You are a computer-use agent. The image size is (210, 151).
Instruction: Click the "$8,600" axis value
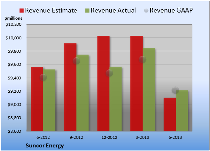coord(14,131)
